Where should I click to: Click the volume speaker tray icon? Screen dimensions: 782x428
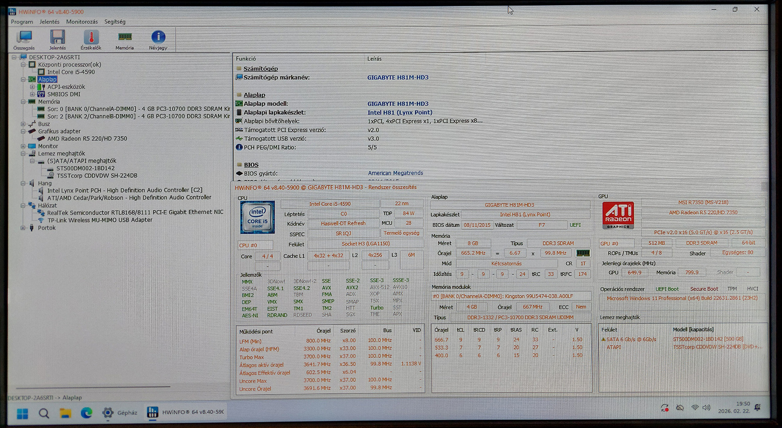707,408
